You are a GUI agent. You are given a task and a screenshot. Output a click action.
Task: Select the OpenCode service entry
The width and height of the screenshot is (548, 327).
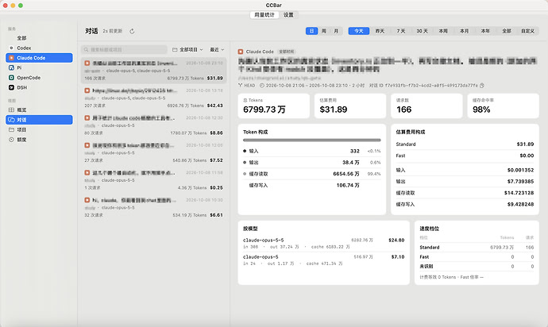point(39,78)
